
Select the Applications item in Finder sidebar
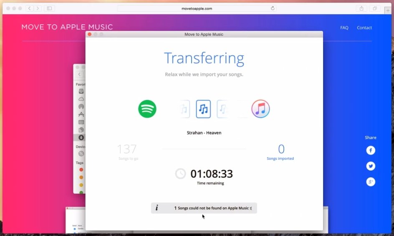coord(81,115)
